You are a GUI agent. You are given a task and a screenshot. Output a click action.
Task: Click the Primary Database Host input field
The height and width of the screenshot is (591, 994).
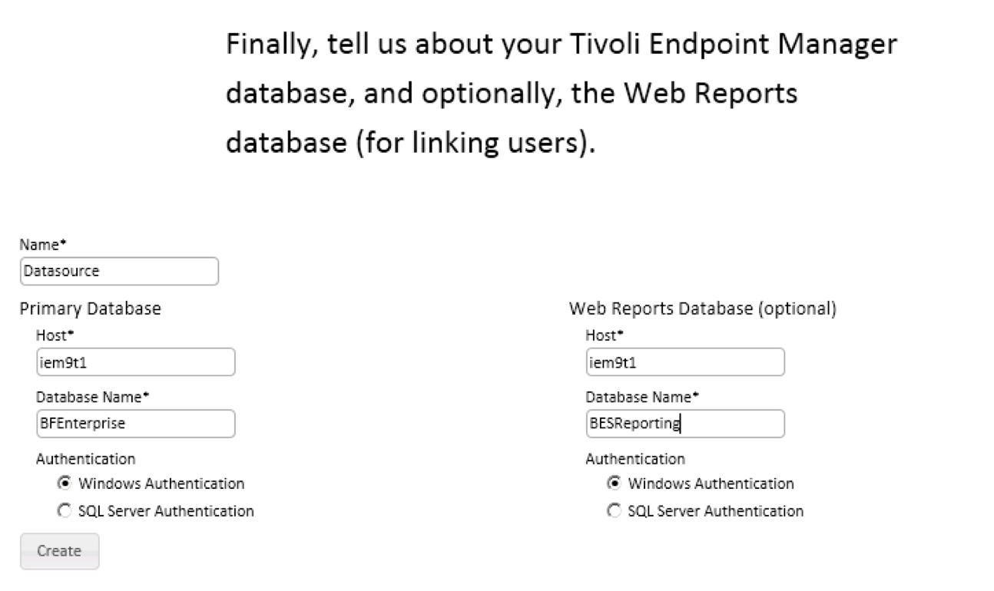[135, 362]
